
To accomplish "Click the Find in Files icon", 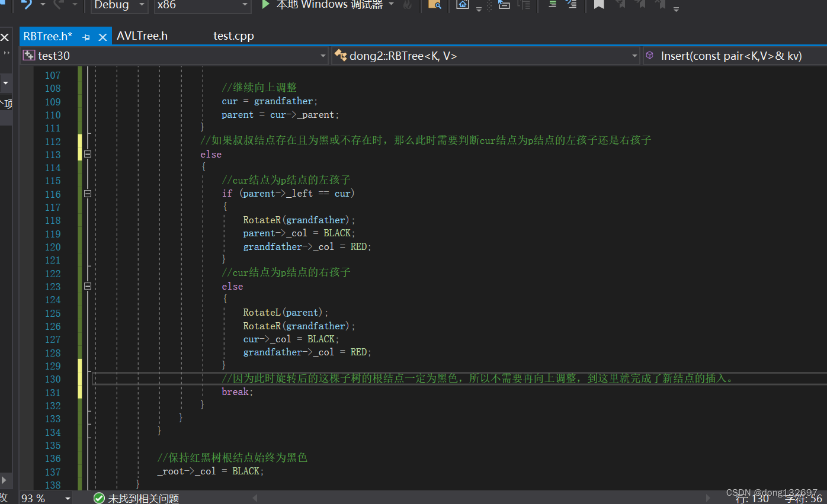I will 434,5.
